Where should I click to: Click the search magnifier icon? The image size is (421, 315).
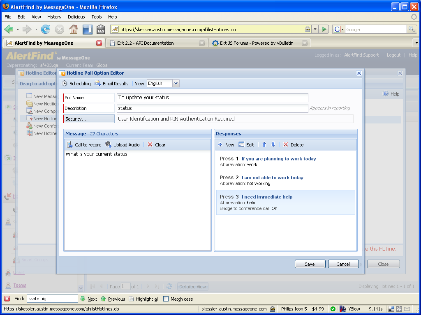tap(412, 29)
